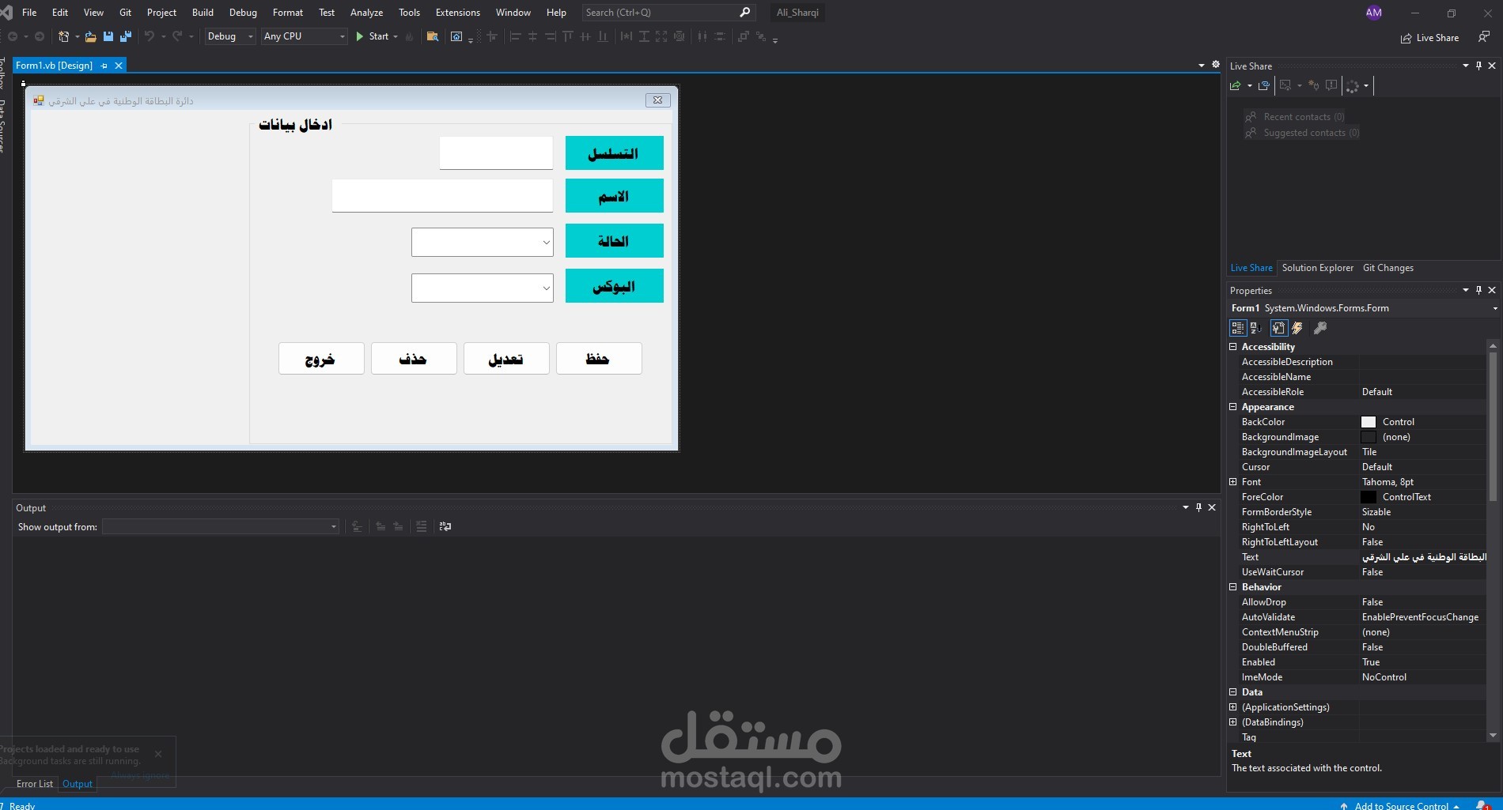Viewport: 1503px width, 810px height.
Task: Open the Project menu
Action: tap(161, 13)
